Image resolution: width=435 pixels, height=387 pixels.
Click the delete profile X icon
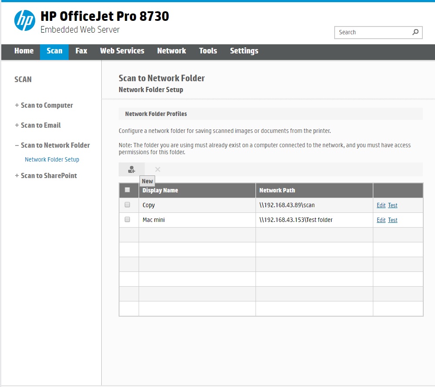[x=158, y=169]
